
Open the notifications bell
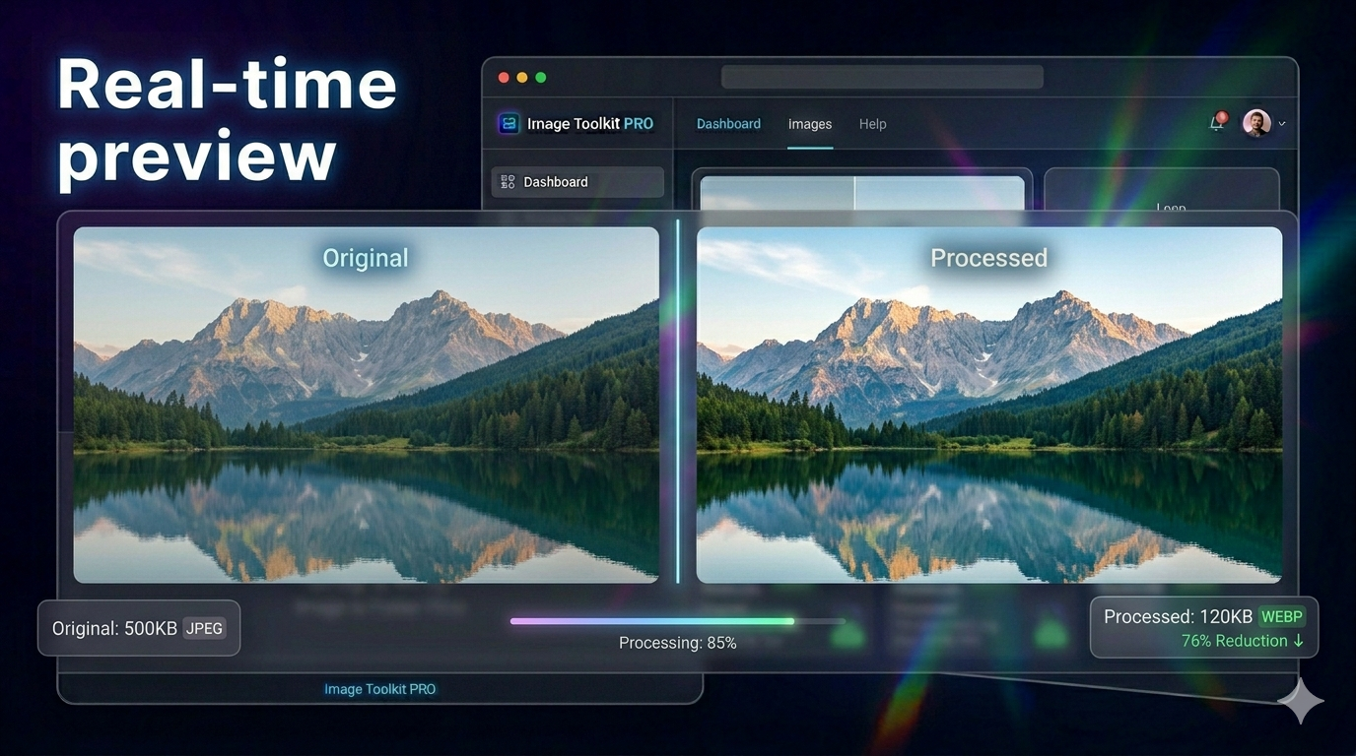coord(1218,122)
